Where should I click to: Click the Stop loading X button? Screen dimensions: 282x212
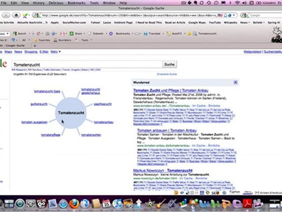coord(6,15)
